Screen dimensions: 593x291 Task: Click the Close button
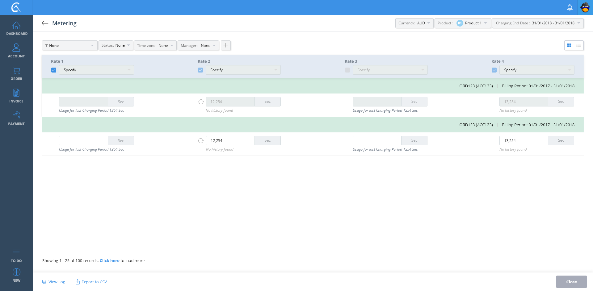[x=571, y=282]
